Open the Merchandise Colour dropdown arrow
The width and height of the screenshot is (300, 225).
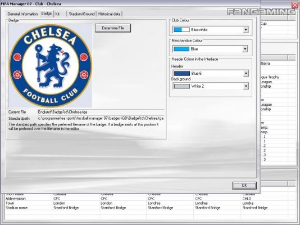pos(245,49)
